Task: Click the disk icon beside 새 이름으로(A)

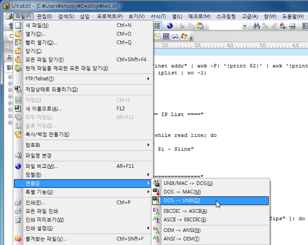Action: click(18, 109)
